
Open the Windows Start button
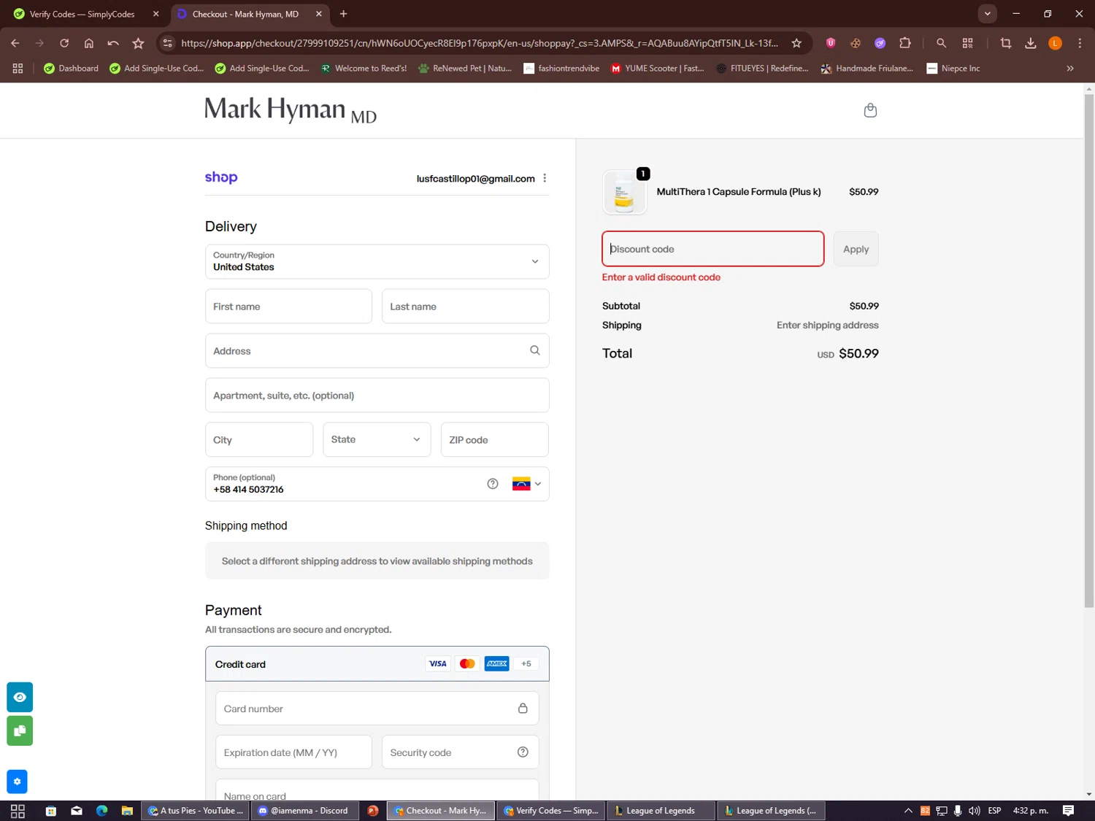(18, 811)
